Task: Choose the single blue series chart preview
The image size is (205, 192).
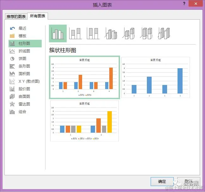Action: (156, 77)
